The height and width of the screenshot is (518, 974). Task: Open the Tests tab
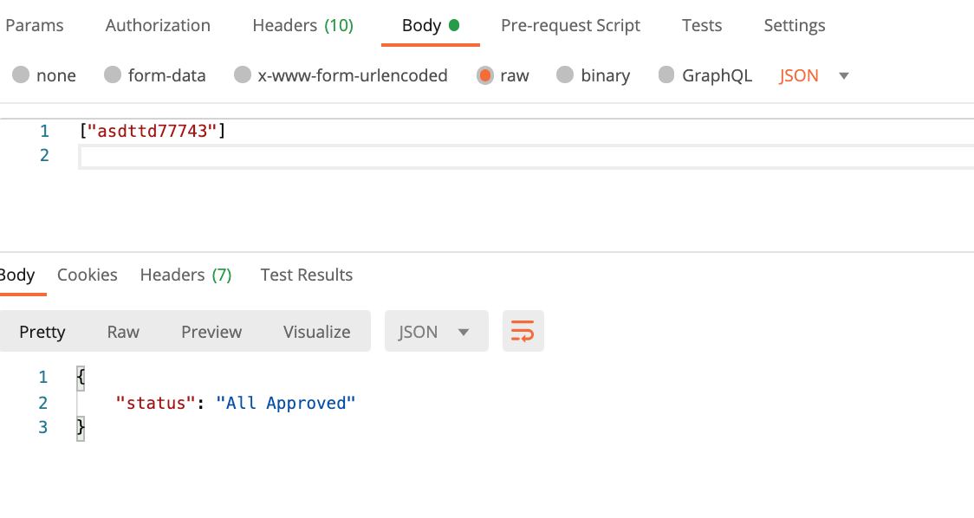point(702,25)
